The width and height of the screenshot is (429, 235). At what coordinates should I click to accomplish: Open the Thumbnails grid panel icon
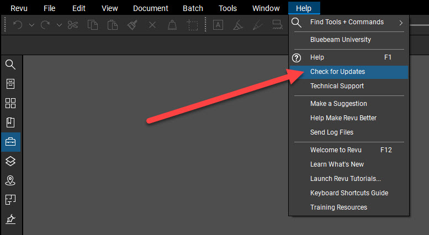(10, 103)
